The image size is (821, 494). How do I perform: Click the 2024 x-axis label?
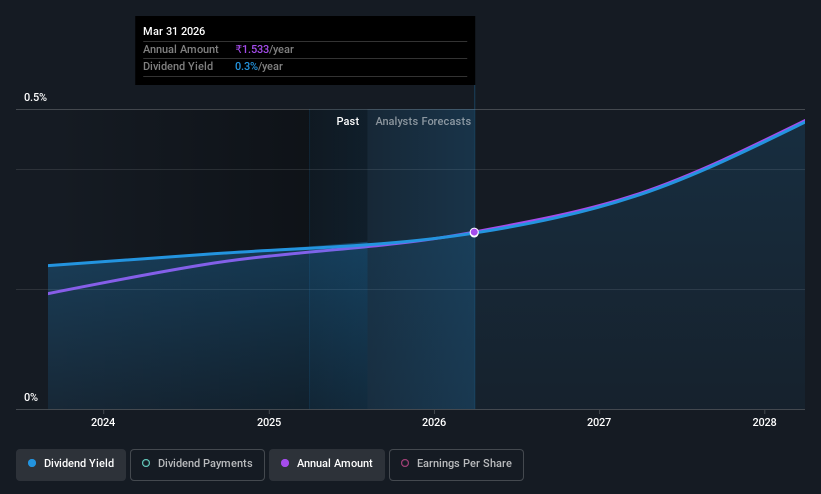103,422
